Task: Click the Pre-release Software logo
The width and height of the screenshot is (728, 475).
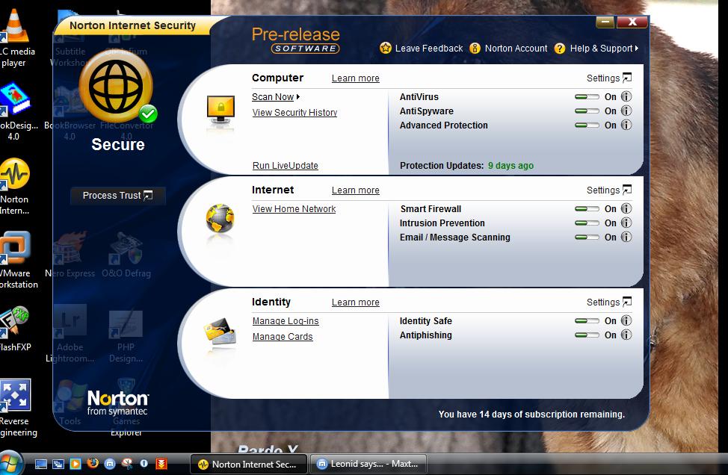Action: click(x=296, y=40)
